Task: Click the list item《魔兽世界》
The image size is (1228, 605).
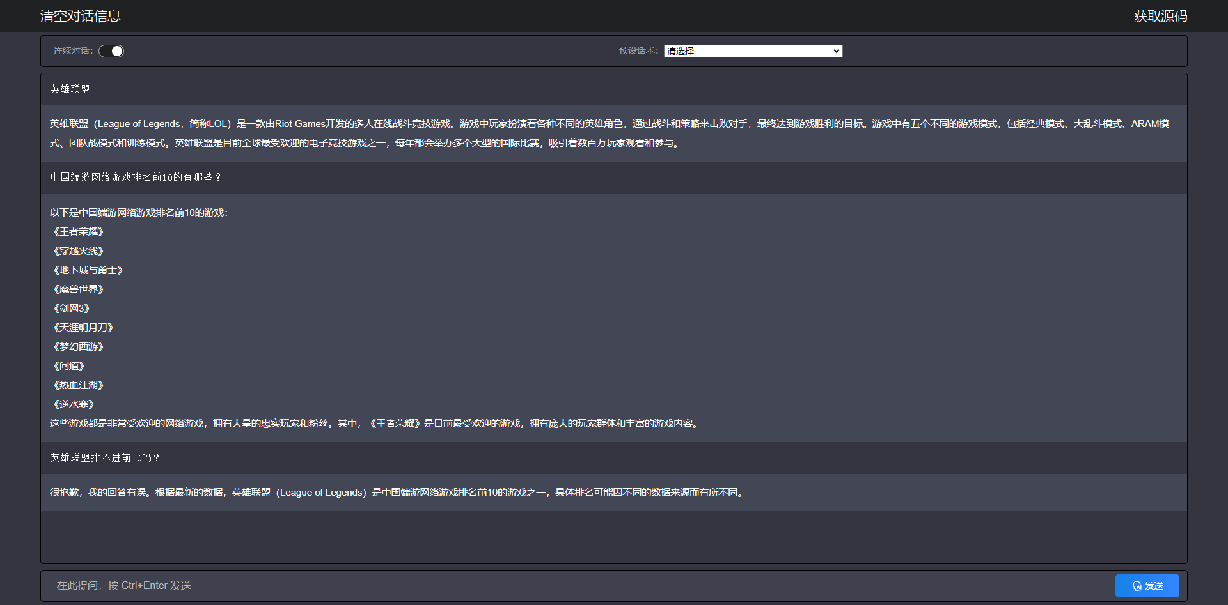Action: [78, 289]
